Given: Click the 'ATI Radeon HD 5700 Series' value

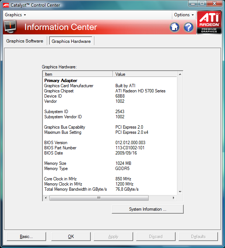Looking at the screenshot, I should click(141, 91).
